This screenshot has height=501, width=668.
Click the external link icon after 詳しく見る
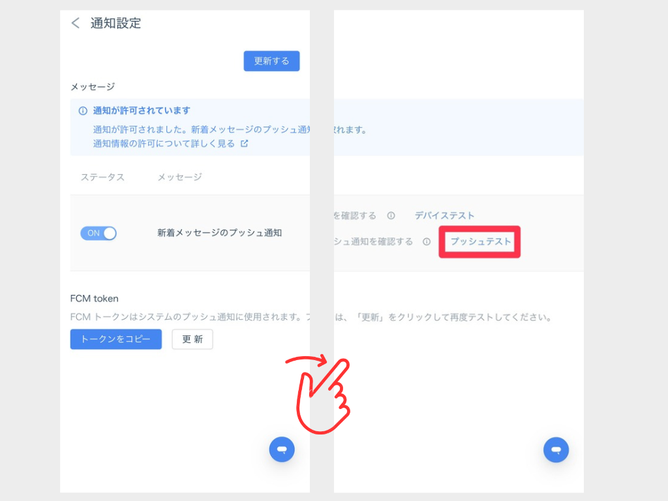(x=245, y=144)
